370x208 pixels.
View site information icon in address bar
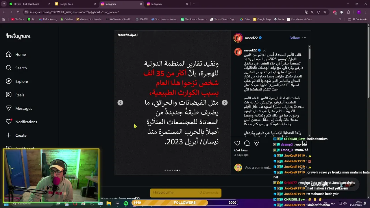(x=26, y=12)
